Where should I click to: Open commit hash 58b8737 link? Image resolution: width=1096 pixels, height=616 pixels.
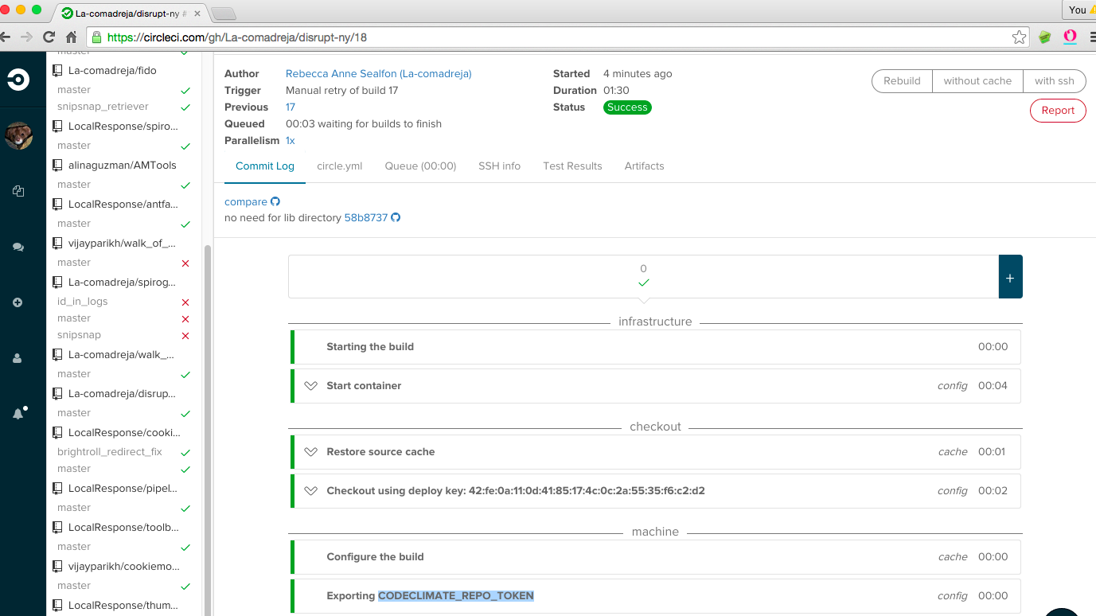pyautogui.click(x=365, y=218)
